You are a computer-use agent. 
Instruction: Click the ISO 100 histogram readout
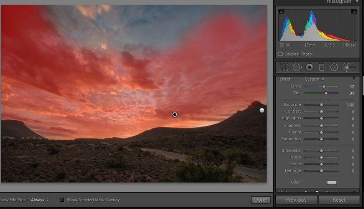[x=285, y=45]
